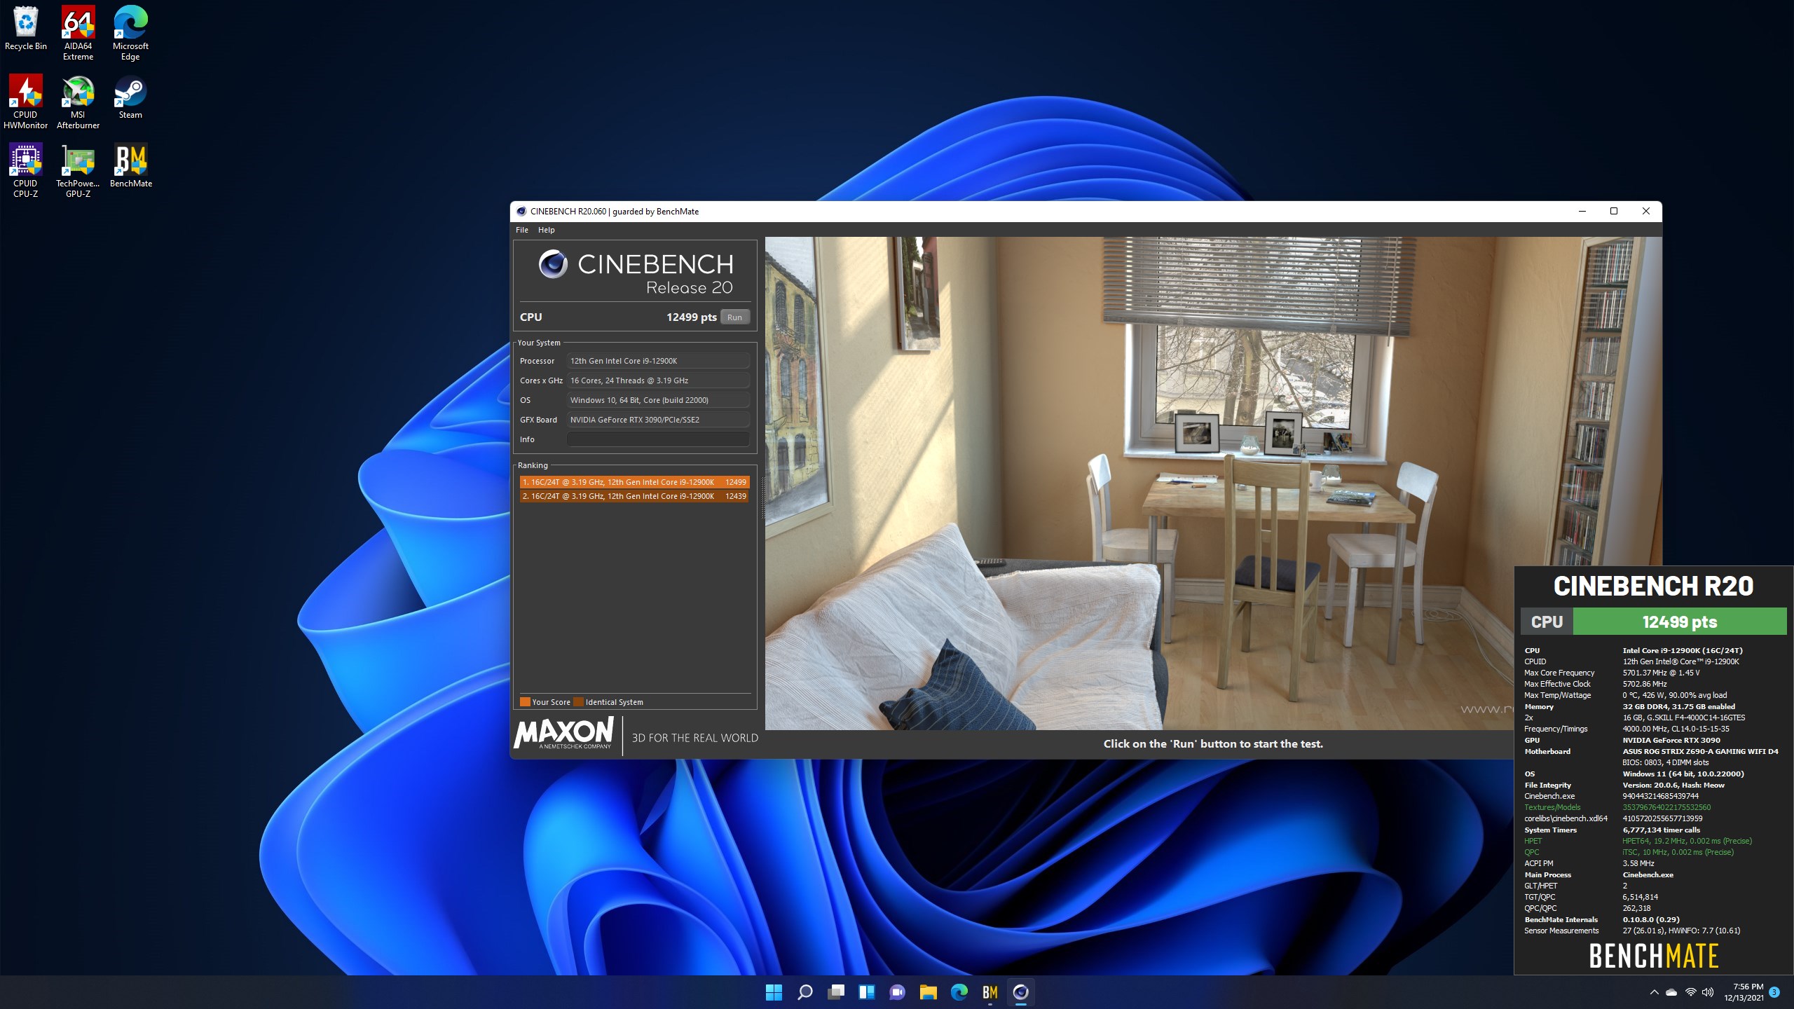Click the volume speaker tray icon
Viewport: 1794px width, 1009px height.
pos(1708,992)
